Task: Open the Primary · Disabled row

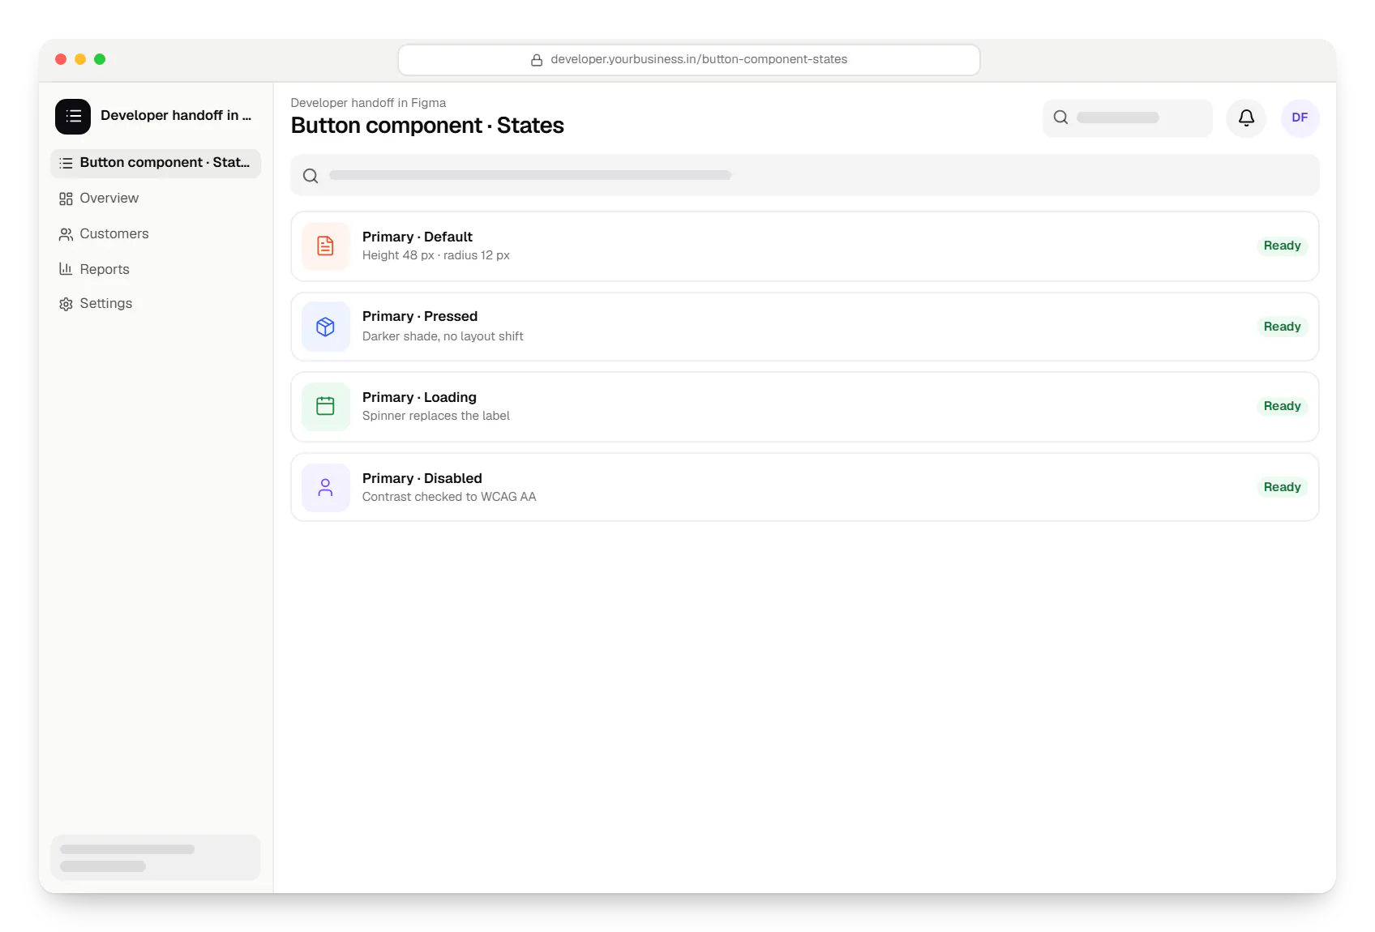Action: click(x=804, y=487)
